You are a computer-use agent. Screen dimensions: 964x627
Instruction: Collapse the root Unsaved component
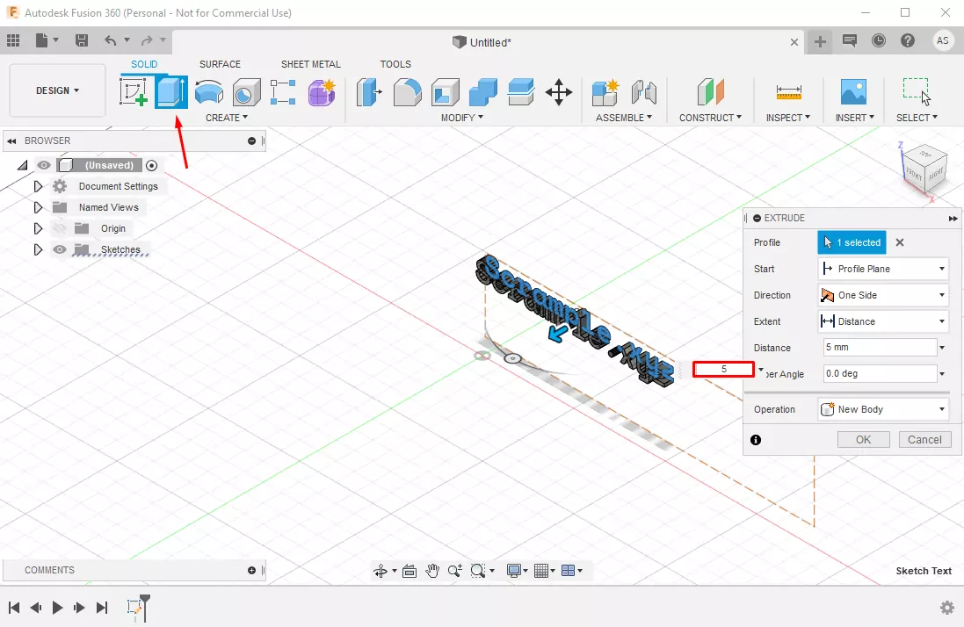pos(23,165)
